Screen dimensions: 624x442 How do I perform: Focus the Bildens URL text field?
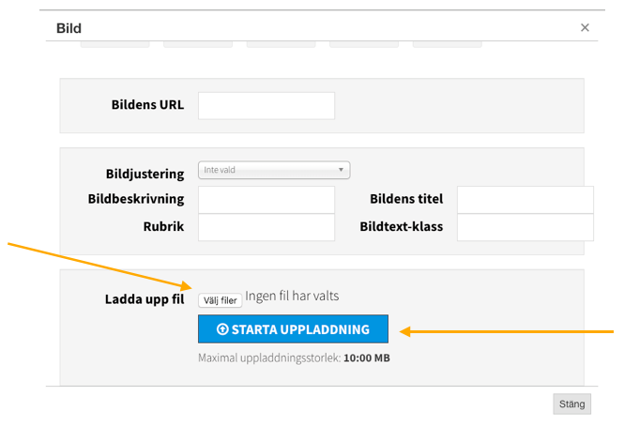[x=266, y=106]
